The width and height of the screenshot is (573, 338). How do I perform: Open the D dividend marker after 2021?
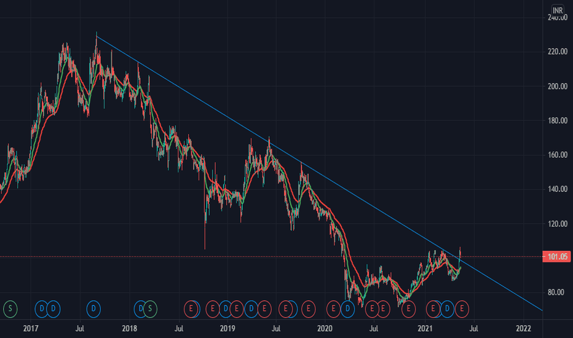click(x=447, y=309)
